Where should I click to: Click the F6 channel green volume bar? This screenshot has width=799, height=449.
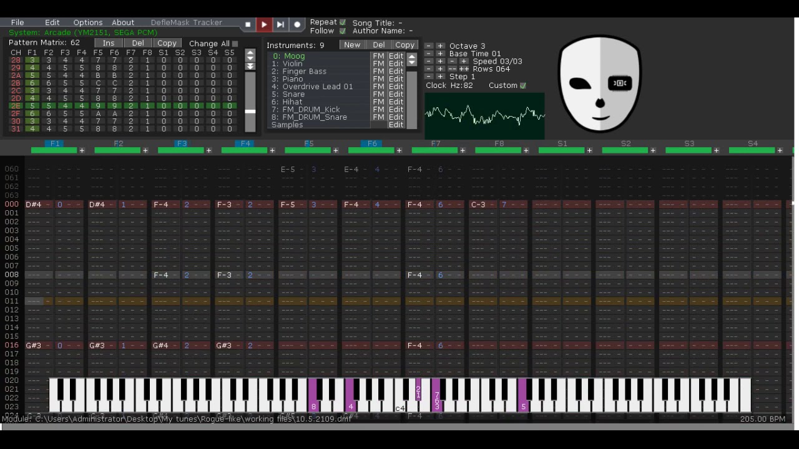point(371,150)
